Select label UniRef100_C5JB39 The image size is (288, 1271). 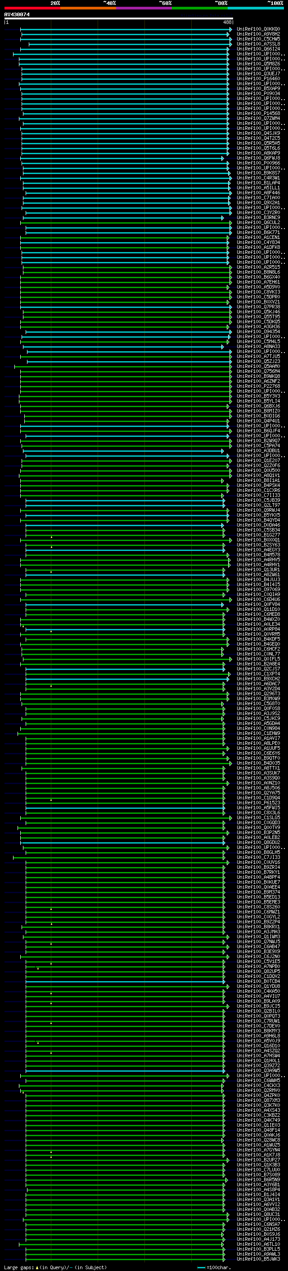click(258, 500)
